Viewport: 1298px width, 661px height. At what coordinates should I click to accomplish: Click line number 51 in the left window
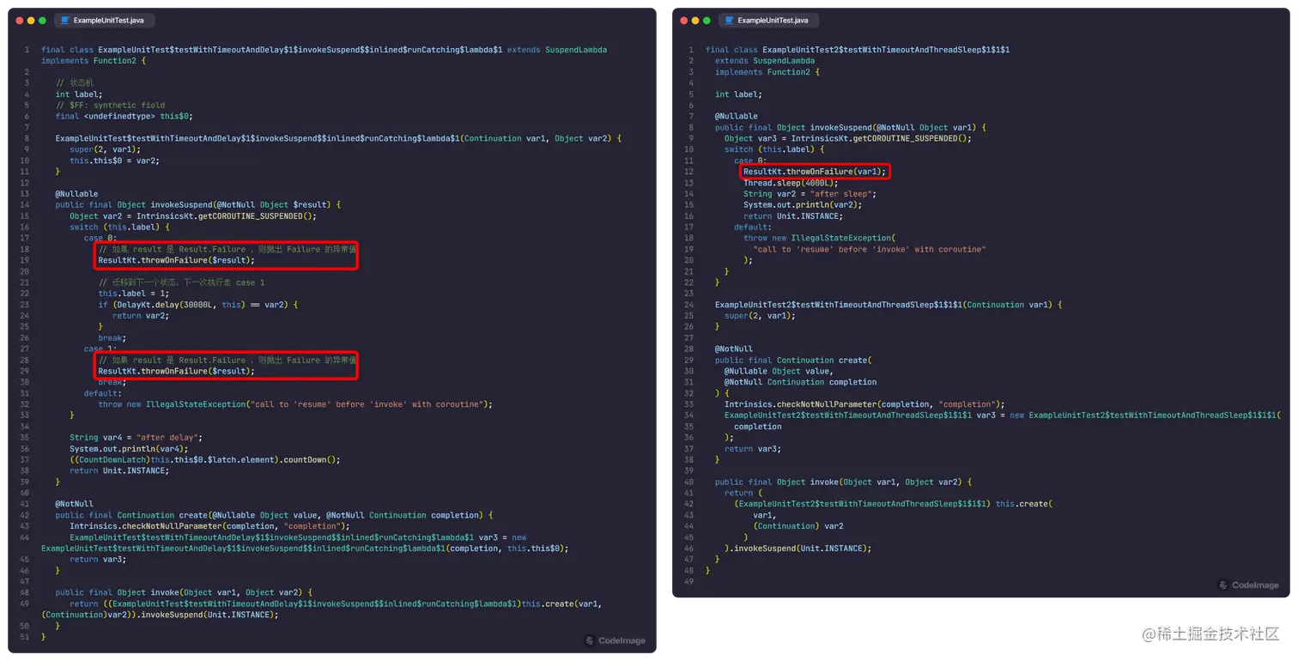[x=25, y=637]
